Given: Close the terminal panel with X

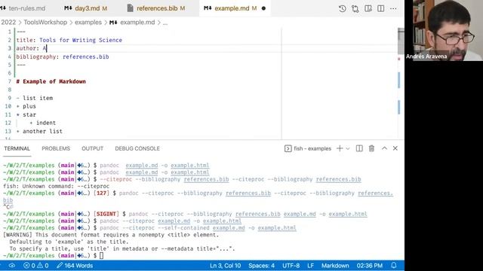Looking at the screenshot, I should tap(395, 148).
